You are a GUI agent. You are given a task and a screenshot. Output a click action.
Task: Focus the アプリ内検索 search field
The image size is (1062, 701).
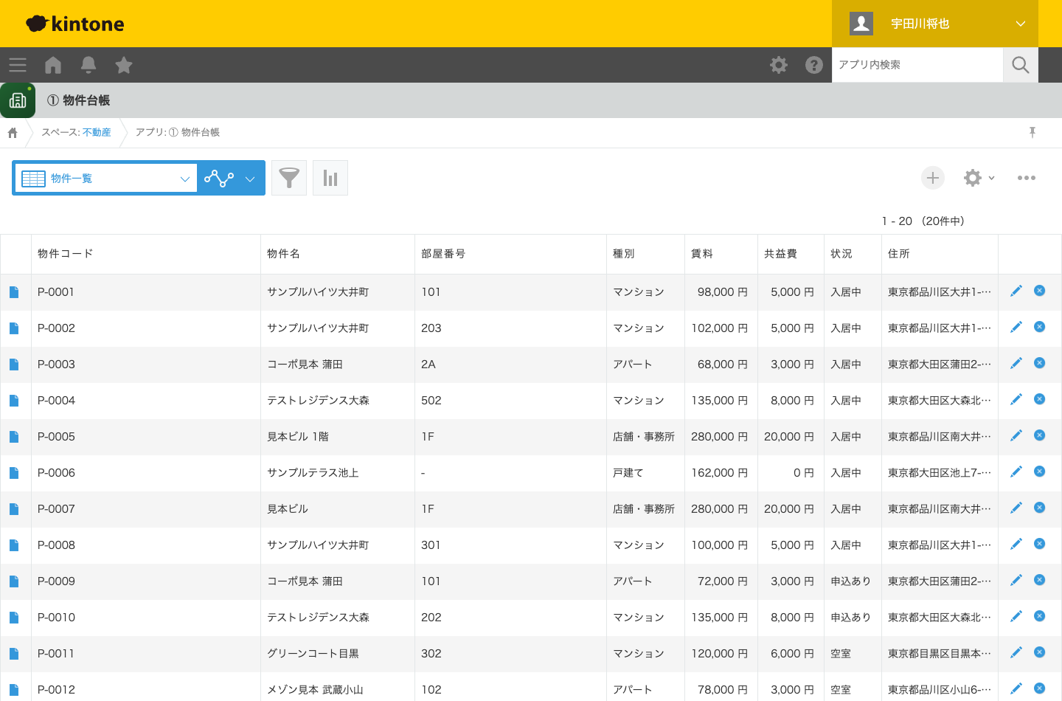tap(917, 65)
